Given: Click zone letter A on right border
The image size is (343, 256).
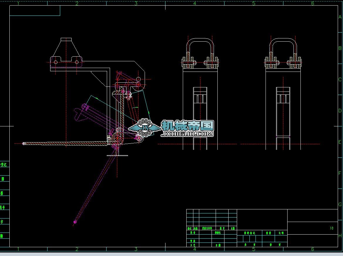Looking at the screenshot, I should [x=340, y=17].
